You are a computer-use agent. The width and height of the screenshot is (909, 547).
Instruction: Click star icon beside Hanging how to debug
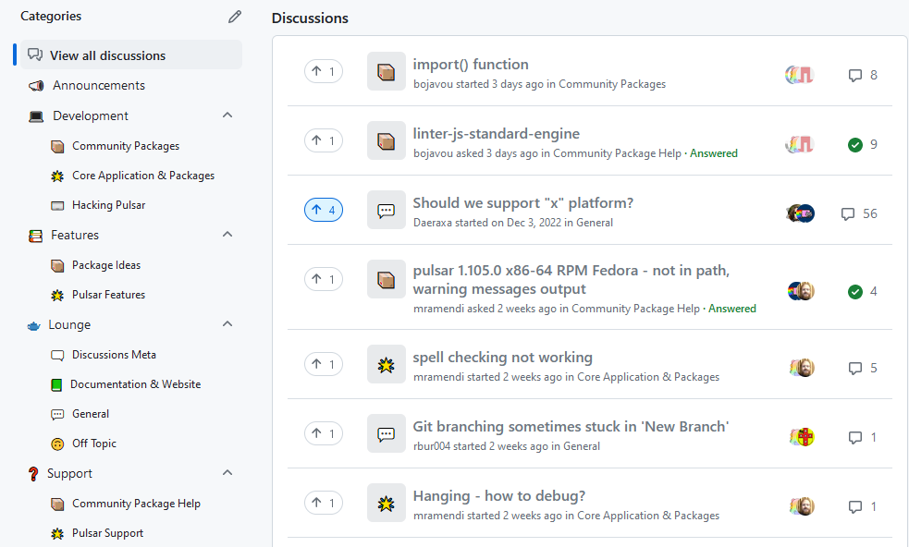click(387, 503)
